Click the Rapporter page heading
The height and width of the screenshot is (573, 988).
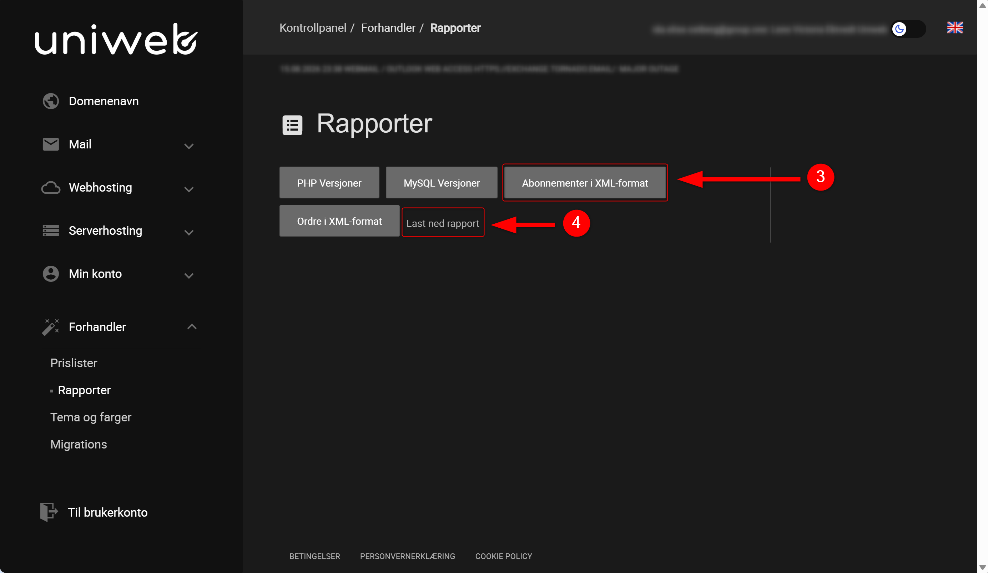[x=374, y=124]
